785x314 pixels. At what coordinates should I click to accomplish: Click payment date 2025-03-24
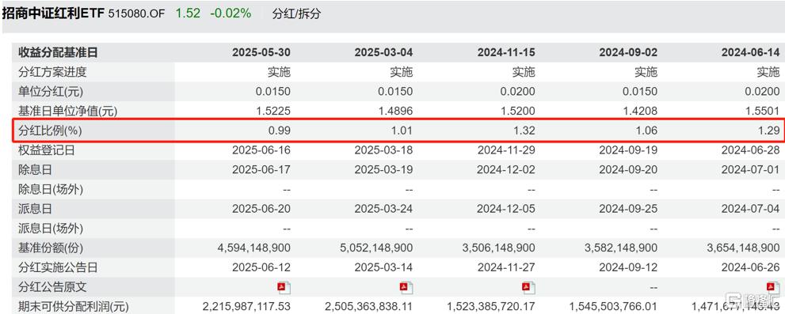point(383,209)
